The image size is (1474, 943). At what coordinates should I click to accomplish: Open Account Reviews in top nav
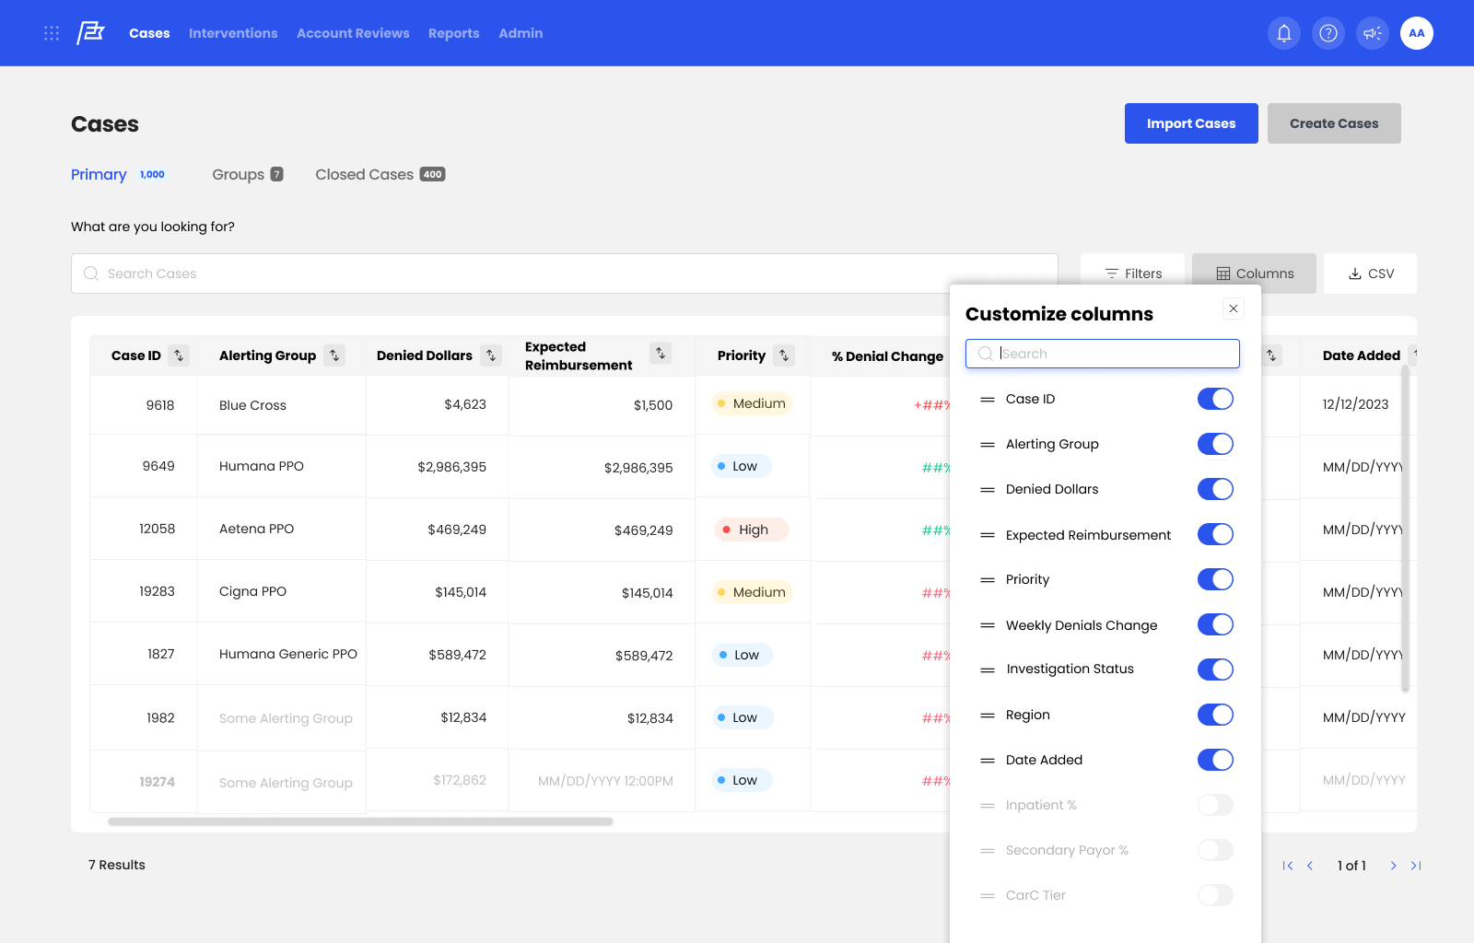tap(353, 33)
